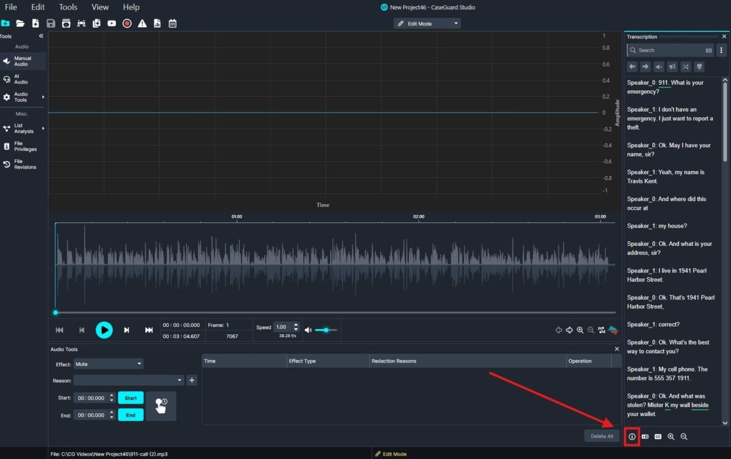
Task: Expand the Effect dropdown showing Mute
Action: [x=108, y=364]
